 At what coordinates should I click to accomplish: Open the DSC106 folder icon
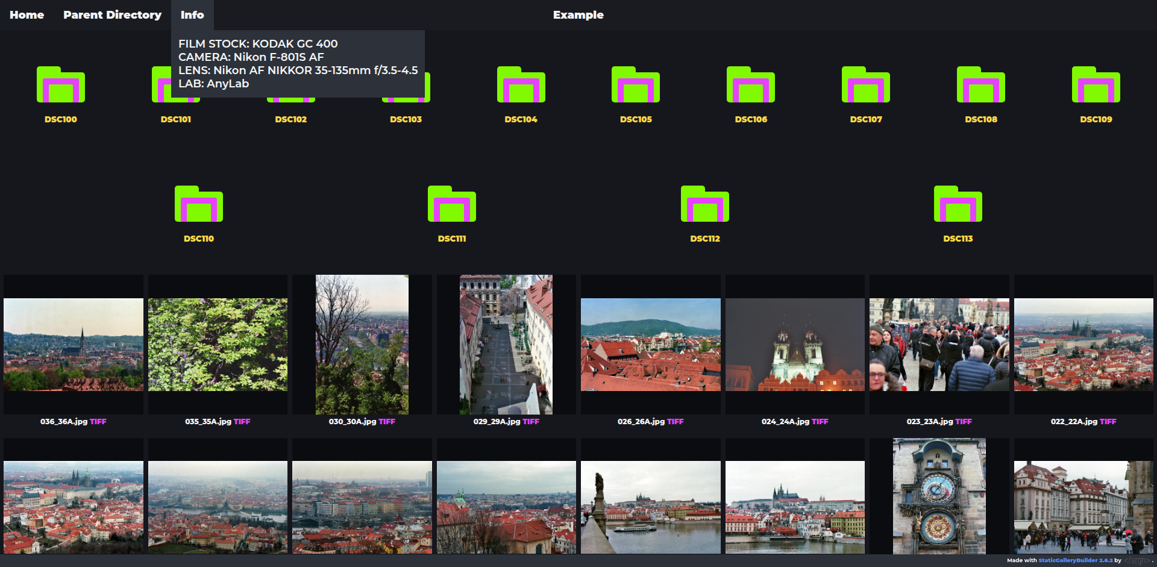coord(751,85)
